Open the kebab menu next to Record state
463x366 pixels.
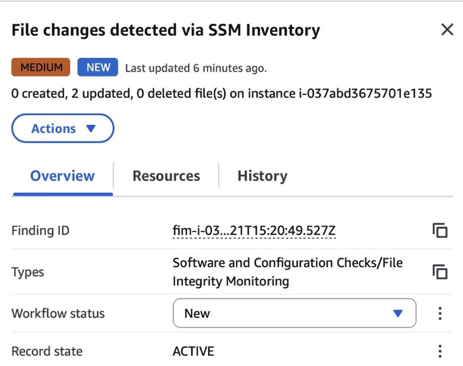coord(440,351)
